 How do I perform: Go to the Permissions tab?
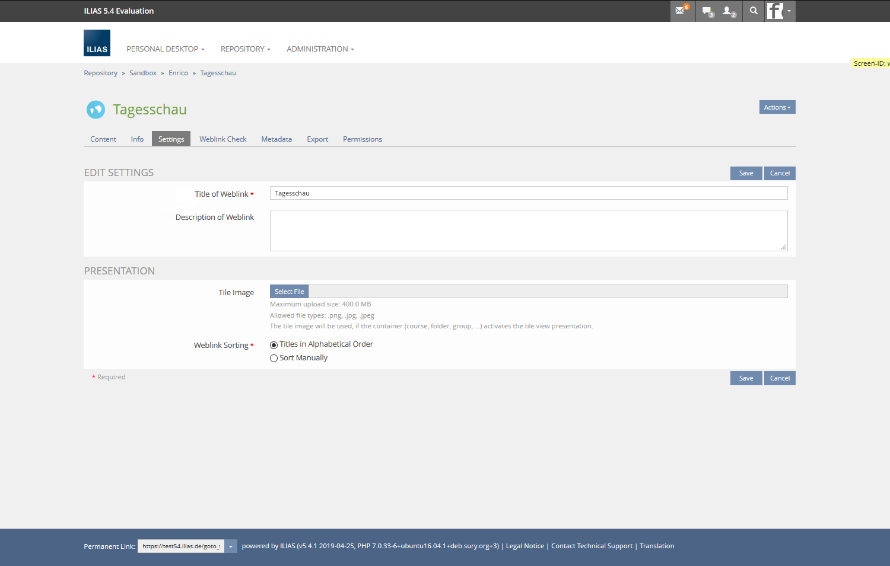[x=362, y=139]
